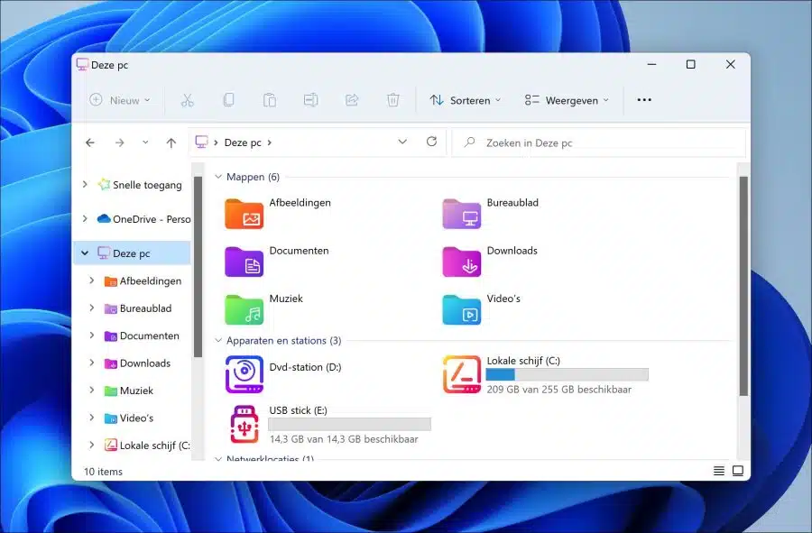Select Downloads in sidebar tree
The image size is (812, 533).
pyautogui.click(x=137, y=363)
